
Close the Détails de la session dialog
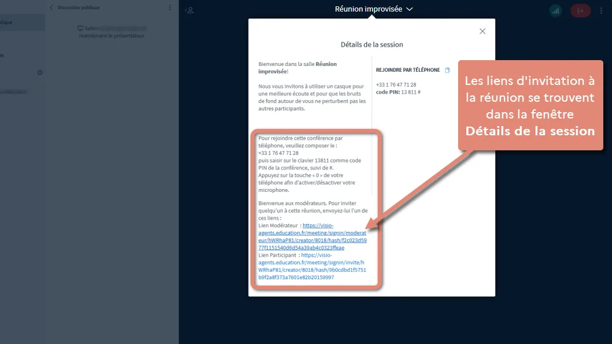coord(482,31)
